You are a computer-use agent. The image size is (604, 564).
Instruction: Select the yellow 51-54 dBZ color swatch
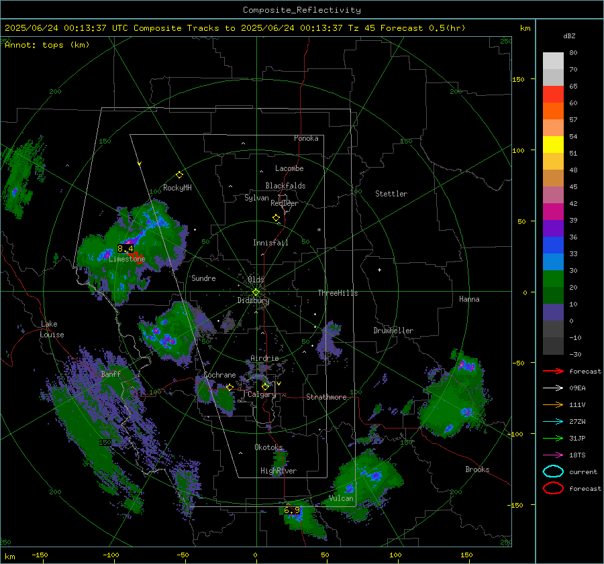[553, 145]
